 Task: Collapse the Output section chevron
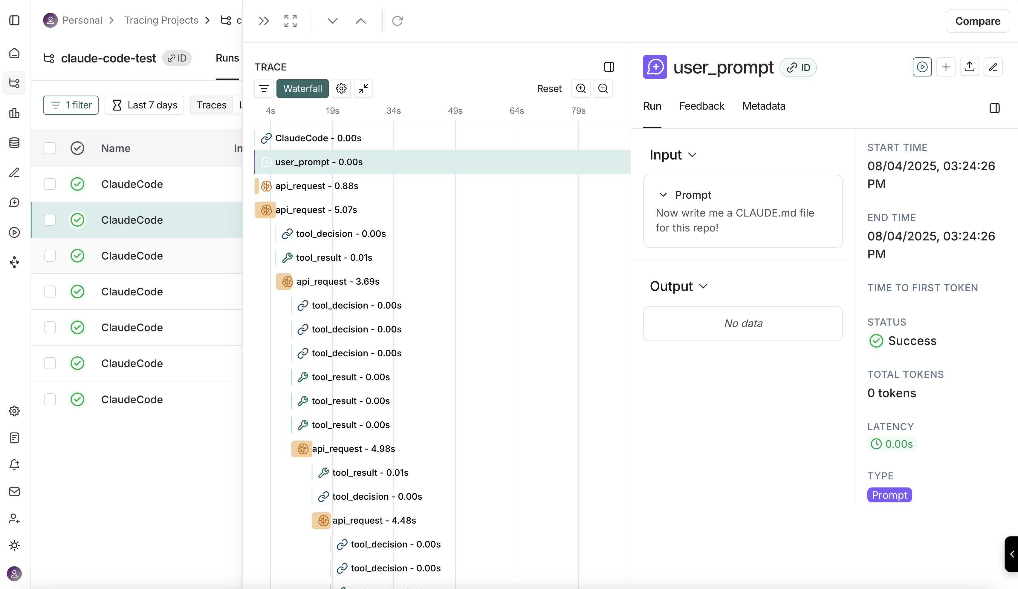tap(703, 286)
